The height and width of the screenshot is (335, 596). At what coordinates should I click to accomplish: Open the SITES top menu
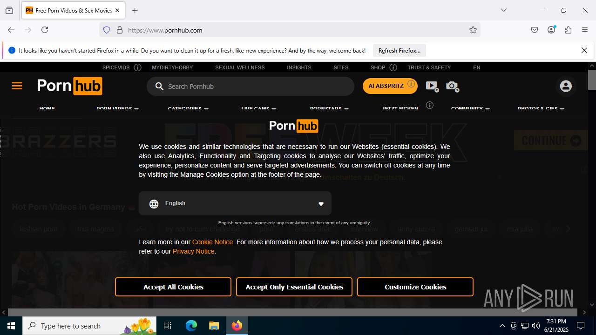(341, 67)
